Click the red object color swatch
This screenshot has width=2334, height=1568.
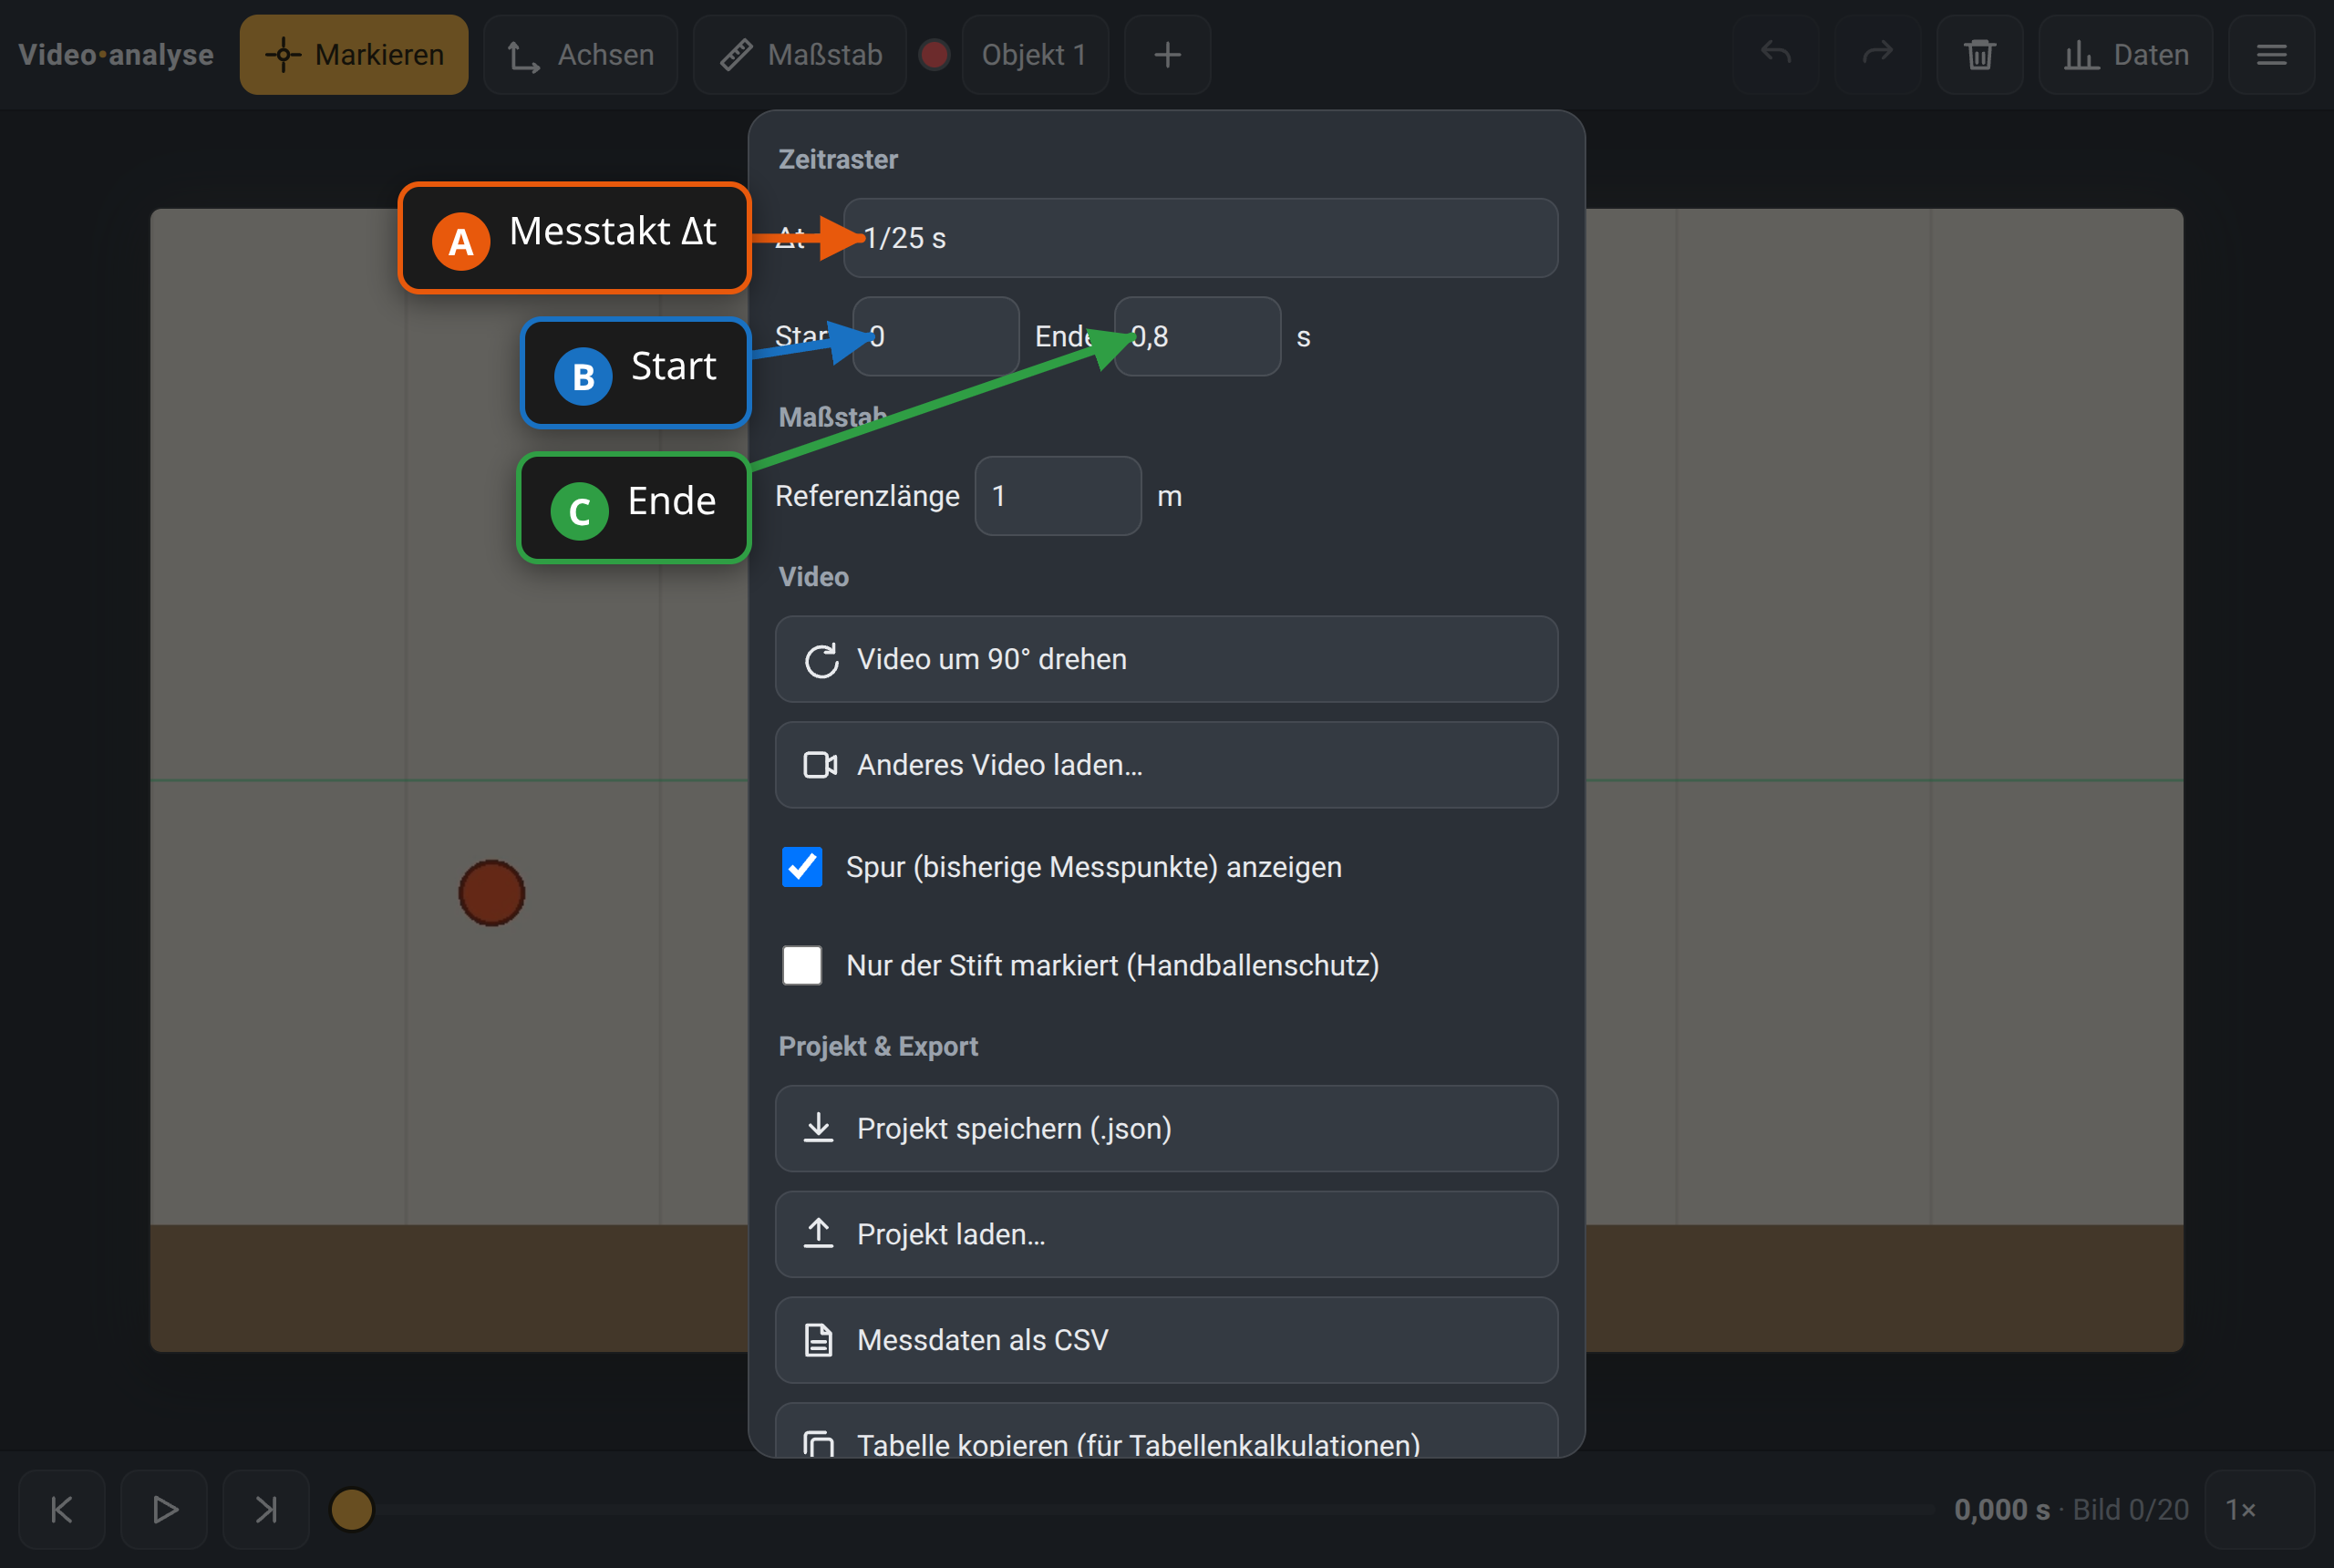click(x=934, y=54)
